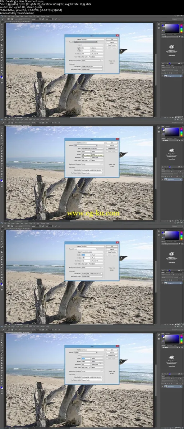
Task: Click OK in the New dialog with 8.5 inches width
Action: click(112, 39)
